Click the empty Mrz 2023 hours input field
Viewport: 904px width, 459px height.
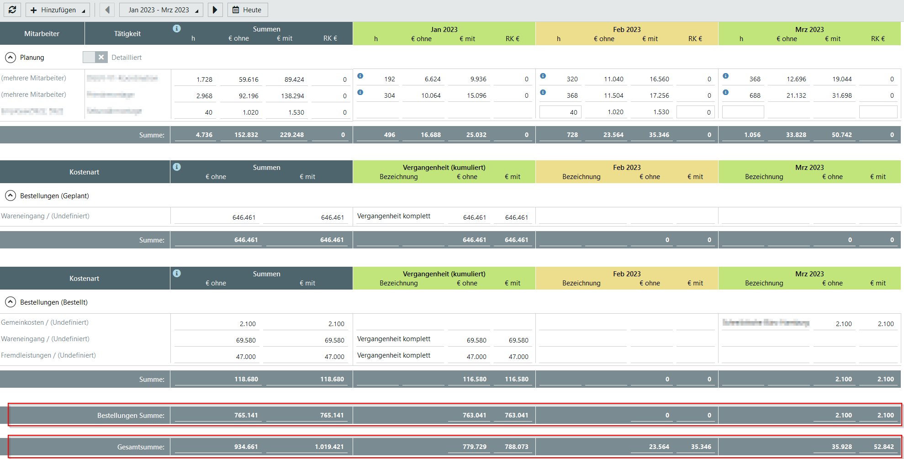pos(743,112)
